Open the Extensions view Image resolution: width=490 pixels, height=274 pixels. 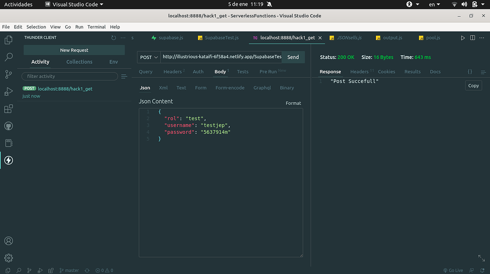point(9,109)
